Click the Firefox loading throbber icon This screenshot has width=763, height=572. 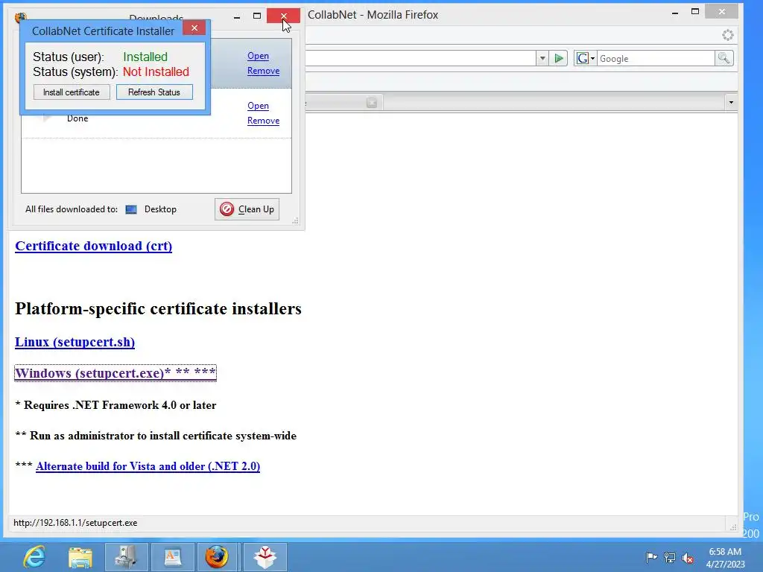coord(728,35)
